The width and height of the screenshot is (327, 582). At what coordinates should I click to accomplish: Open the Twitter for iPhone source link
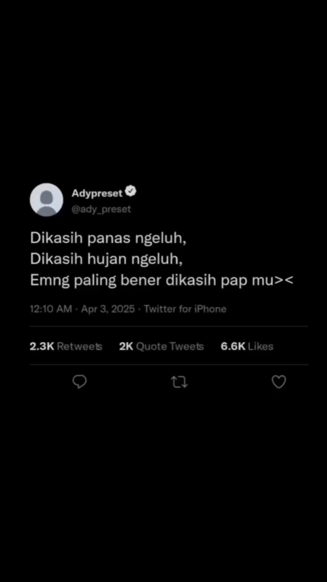(x=185, y=309)
